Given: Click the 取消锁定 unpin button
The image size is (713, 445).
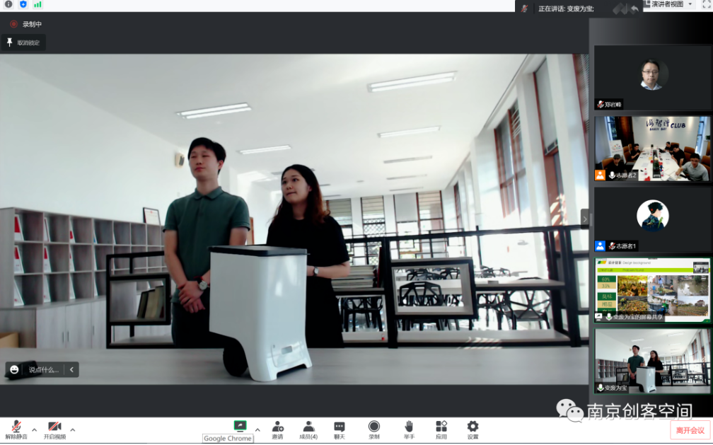Looking at the screenshot, I should click(23, 42).
